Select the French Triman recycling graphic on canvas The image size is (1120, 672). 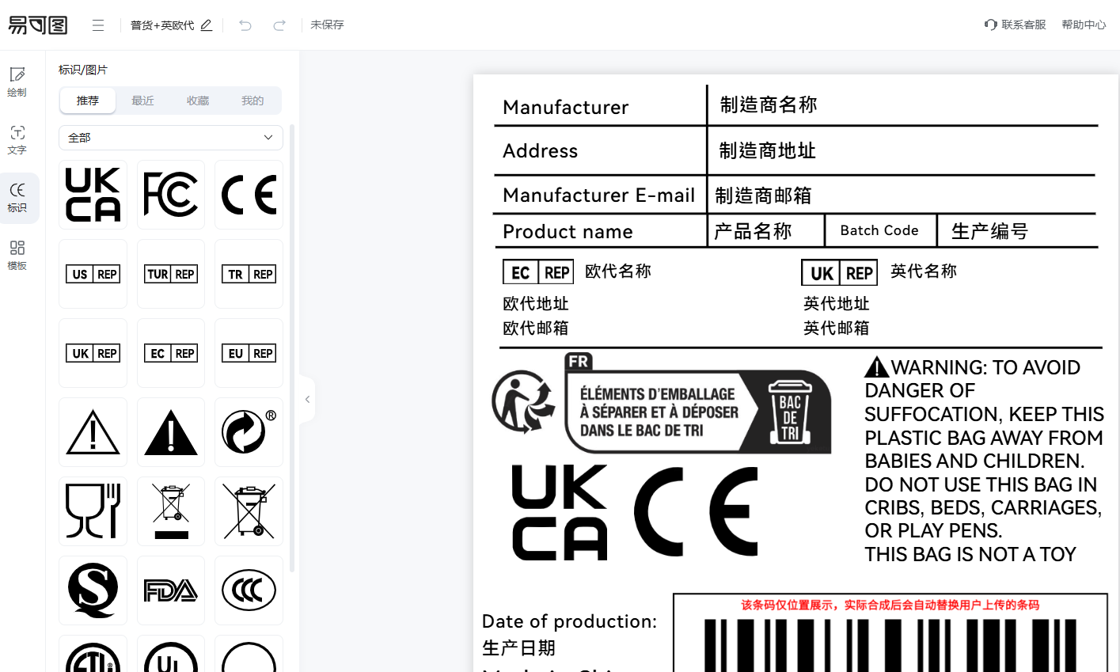pos(661,404)
